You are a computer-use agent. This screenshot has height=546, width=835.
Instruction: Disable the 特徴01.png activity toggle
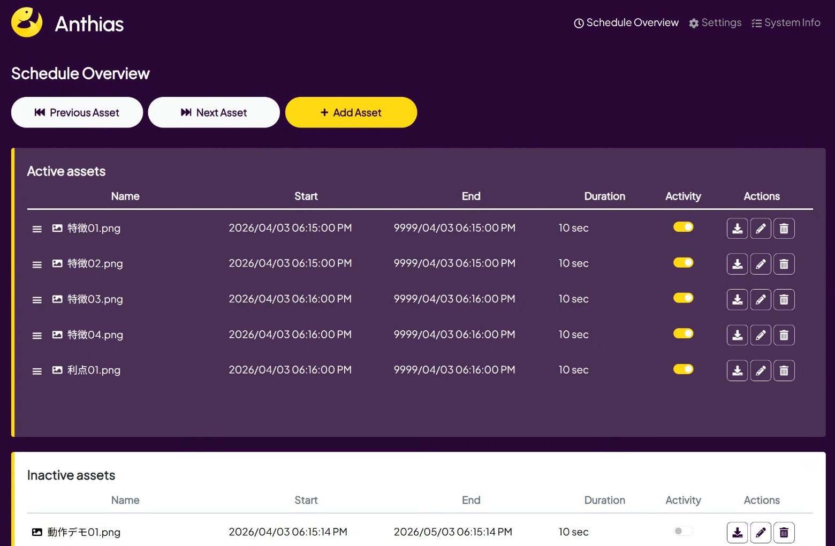[x=683, y=227]
